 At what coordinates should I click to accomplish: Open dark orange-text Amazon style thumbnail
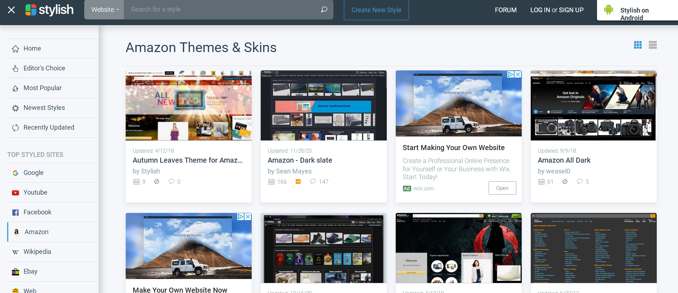594,248
